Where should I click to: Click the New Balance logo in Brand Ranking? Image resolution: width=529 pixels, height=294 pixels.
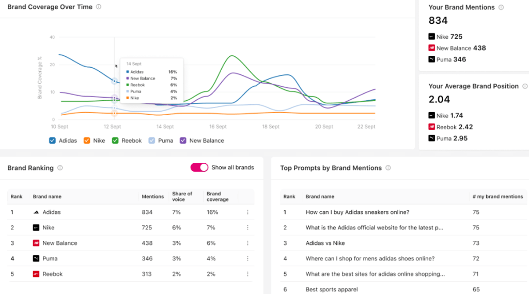36,243
